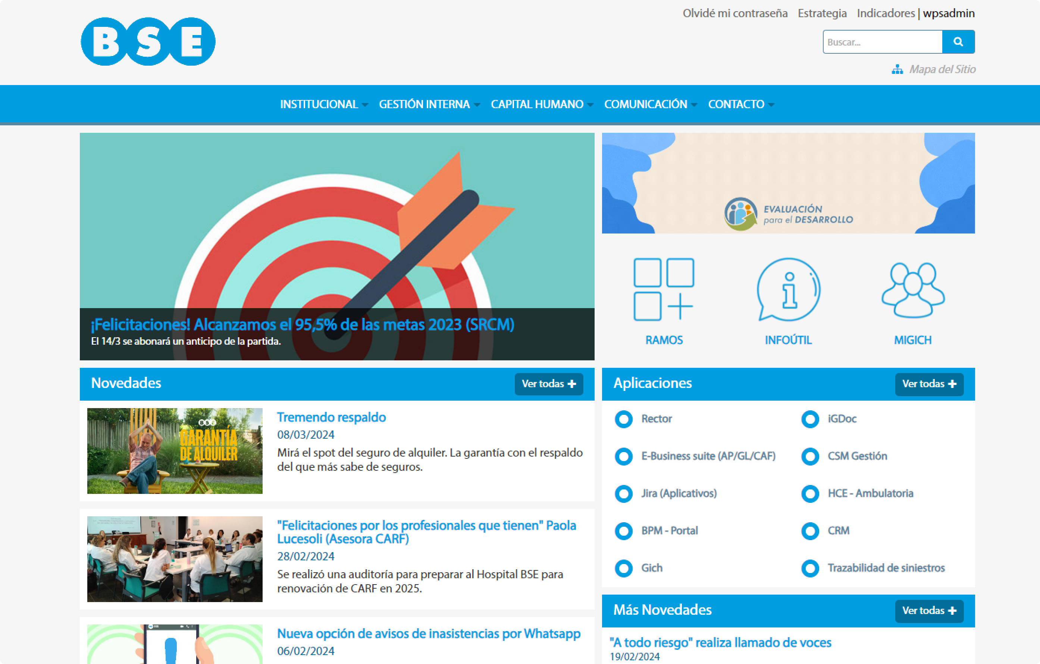Image resolution: width=1040 pixels, height=664 pixels.
Task: Open the RAMOS grid icon
Action: coord(663,289)
